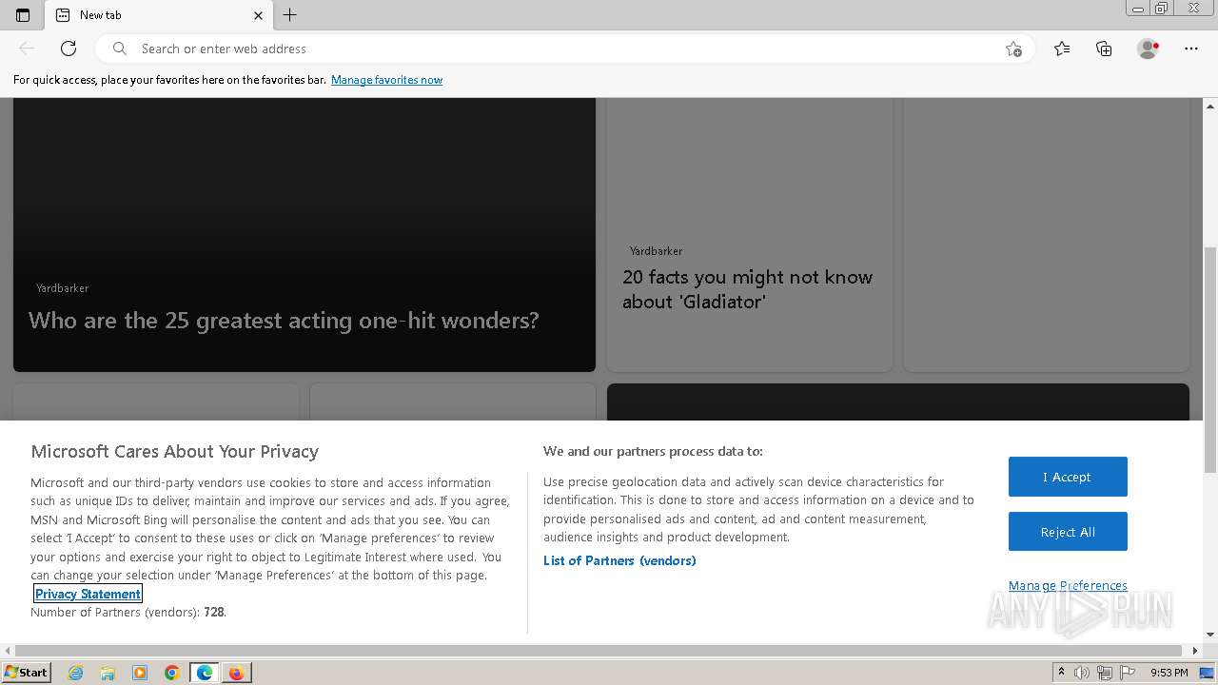The height and width of the screenshot is (685, 1218).
Task: Open the Collections icon
Action: 1104,49
